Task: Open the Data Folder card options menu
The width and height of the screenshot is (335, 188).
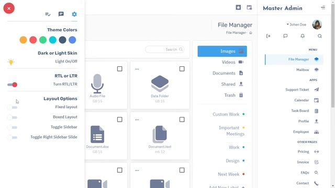Action: coord(137,69)
